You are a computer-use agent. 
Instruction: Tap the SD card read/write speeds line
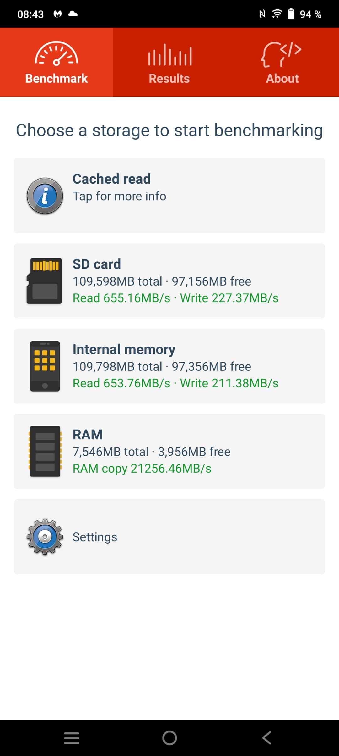coord(175,298)
